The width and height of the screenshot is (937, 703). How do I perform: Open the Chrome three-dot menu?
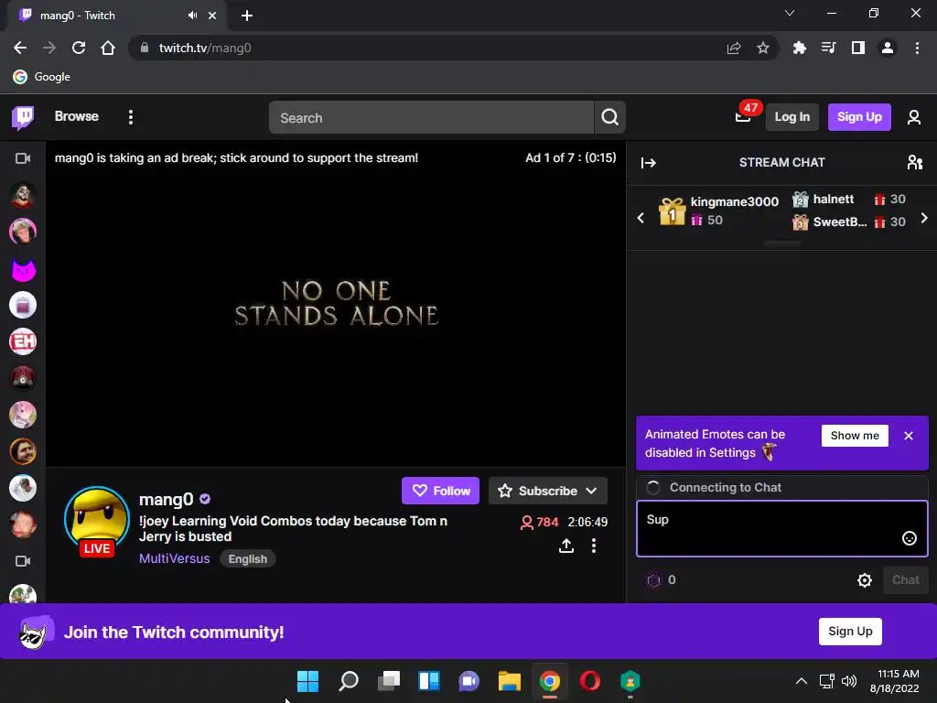[917, 48]
